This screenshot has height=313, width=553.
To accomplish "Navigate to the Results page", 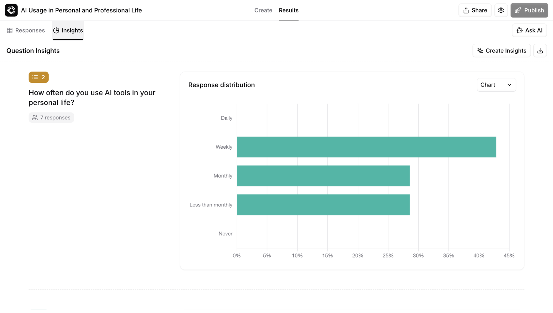I will [289, 10].
